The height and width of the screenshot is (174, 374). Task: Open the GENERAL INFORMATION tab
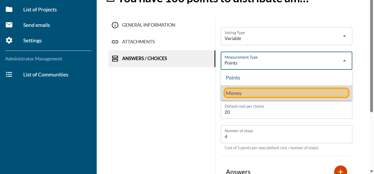tap(149, 25)
